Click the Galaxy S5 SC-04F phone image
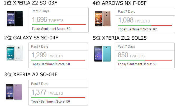 pos(15,53)
